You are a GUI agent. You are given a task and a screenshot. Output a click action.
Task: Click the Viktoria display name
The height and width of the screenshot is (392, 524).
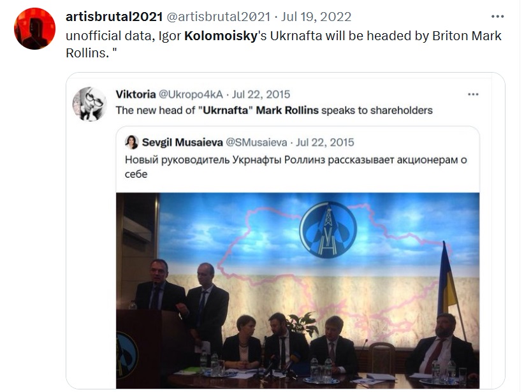click(136, 94)
